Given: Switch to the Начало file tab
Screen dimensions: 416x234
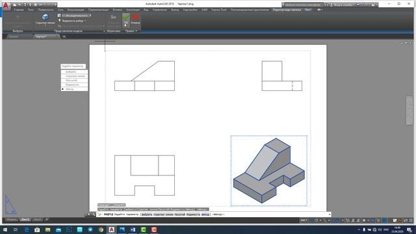Looking at the screenshot, I should tap(13, 36).
